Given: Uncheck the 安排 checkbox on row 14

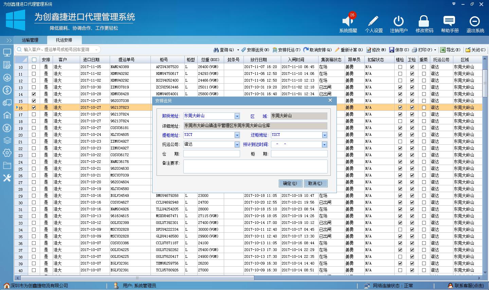Looking at the screenshot, I should pos(33,94).
